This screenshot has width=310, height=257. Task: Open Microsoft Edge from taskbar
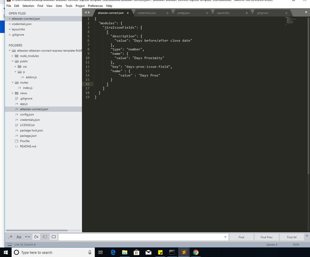(113, 252)
